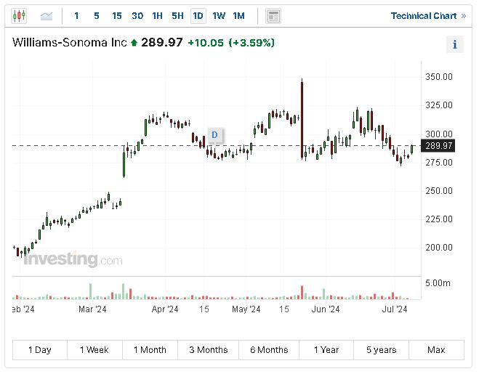Show the 5 years range
Screen dimensions: 479x374
point(382,350)
